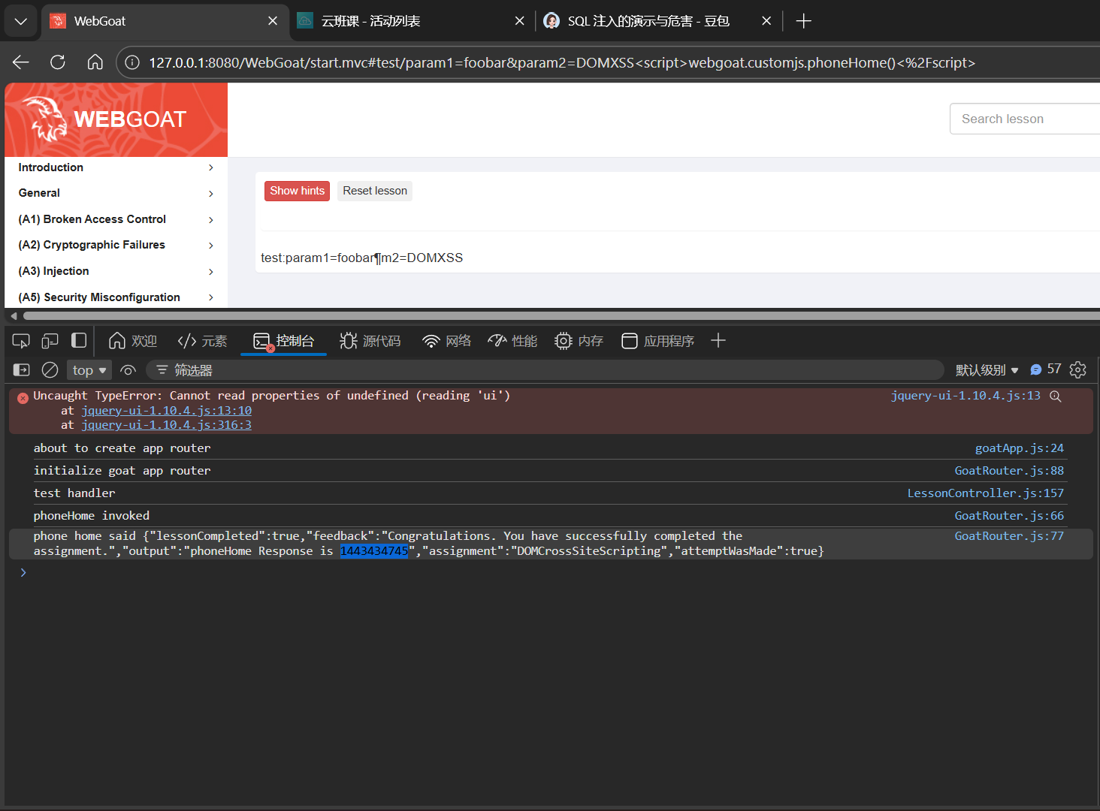Screen dimensions: 1100x811
Task: Click the 57 issues counter
Action: (1046, 369)
